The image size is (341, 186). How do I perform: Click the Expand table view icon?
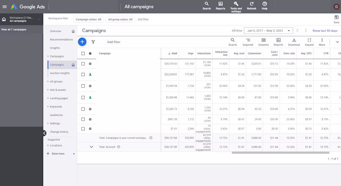[309, 41]
